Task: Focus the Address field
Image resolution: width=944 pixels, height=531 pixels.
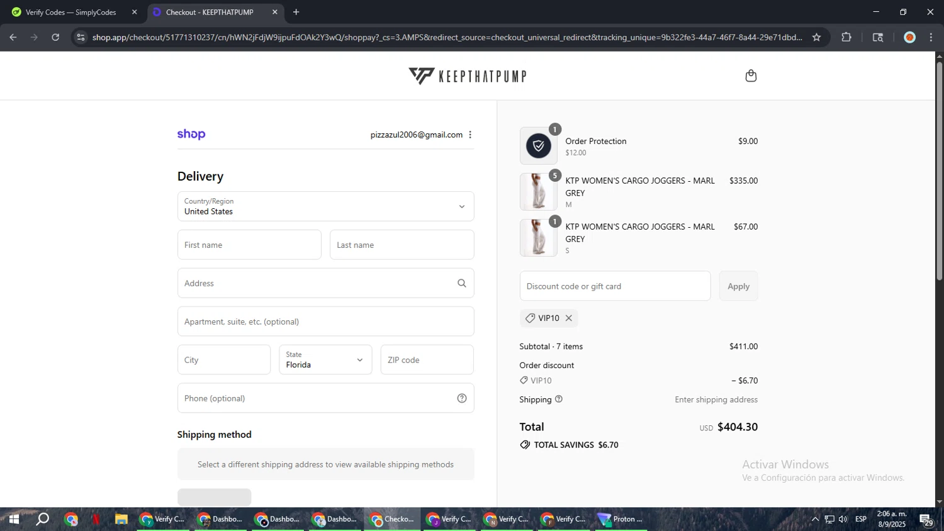Action: click(x=325, y=283)
